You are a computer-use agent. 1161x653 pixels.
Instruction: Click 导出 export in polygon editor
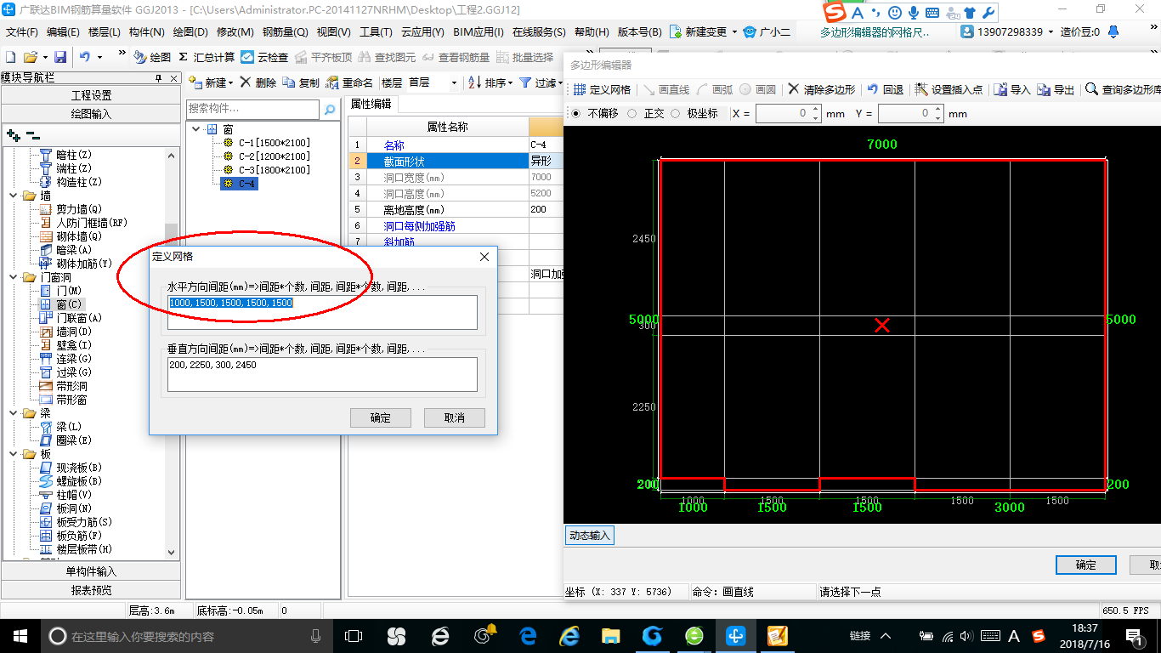coord(1056,89)
